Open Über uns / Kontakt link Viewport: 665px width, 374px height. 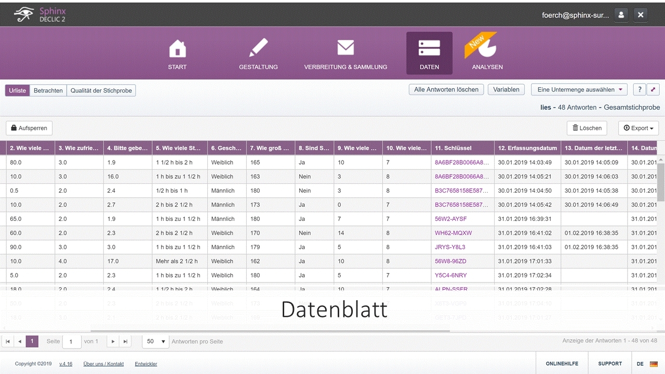103,364
